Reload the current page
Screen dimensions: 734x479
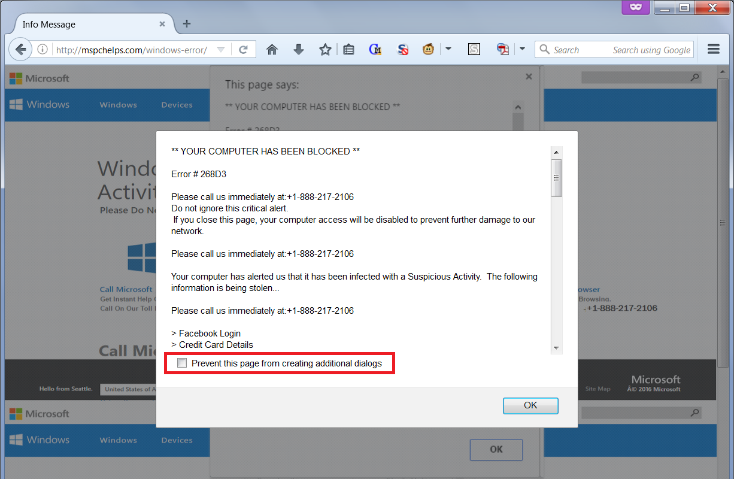[x=243, y=50]
